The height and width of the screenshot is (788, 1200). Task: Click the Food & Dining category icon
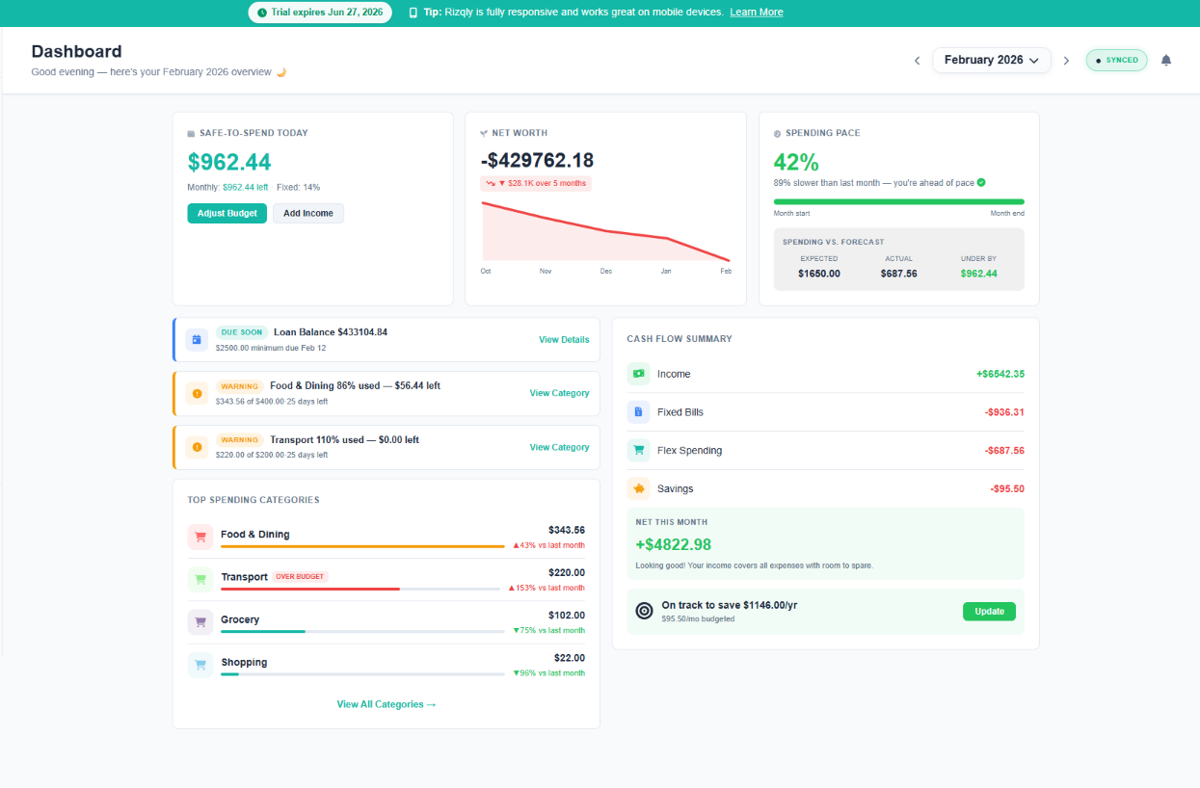[200, 536]
